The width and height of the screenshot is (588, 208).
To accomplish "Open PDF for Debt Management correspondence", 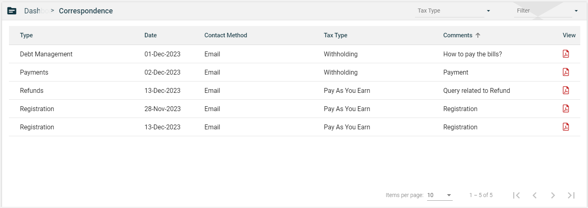I will pyautogui.click(x=566, y=54).
